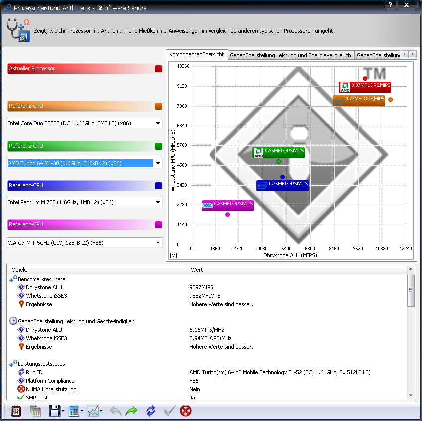This screenshot has width=422, height=421.
Task: Click the red data point on chart
Action: pos(365,78)
